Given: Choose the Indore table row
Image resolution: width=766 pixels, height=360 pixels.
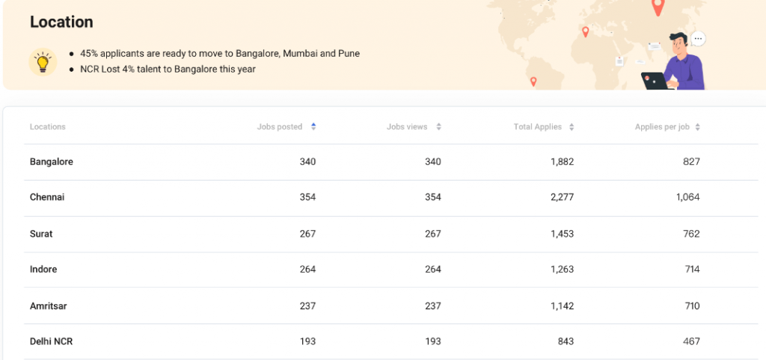Looking at the screenshot, I should click(390, 270).
